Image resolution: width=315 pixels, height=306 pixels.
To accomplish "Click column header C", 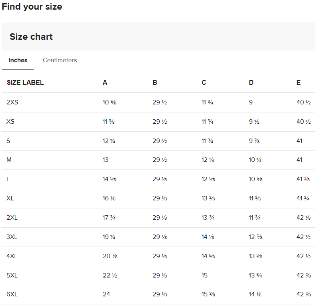I will coord(204,83).
